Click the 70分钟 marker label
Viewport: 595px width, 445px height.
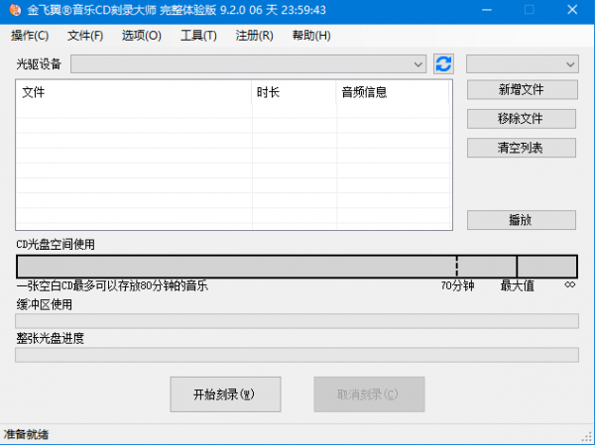457,285
